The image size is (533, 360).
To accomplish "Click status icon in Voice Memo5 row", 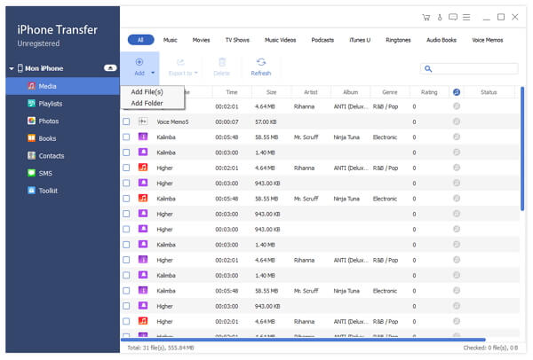I will tap(457, 121).
